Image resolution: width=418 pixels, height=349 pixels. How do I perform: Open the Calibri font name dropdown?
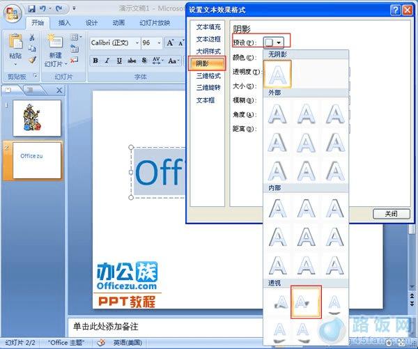point(137,42)
